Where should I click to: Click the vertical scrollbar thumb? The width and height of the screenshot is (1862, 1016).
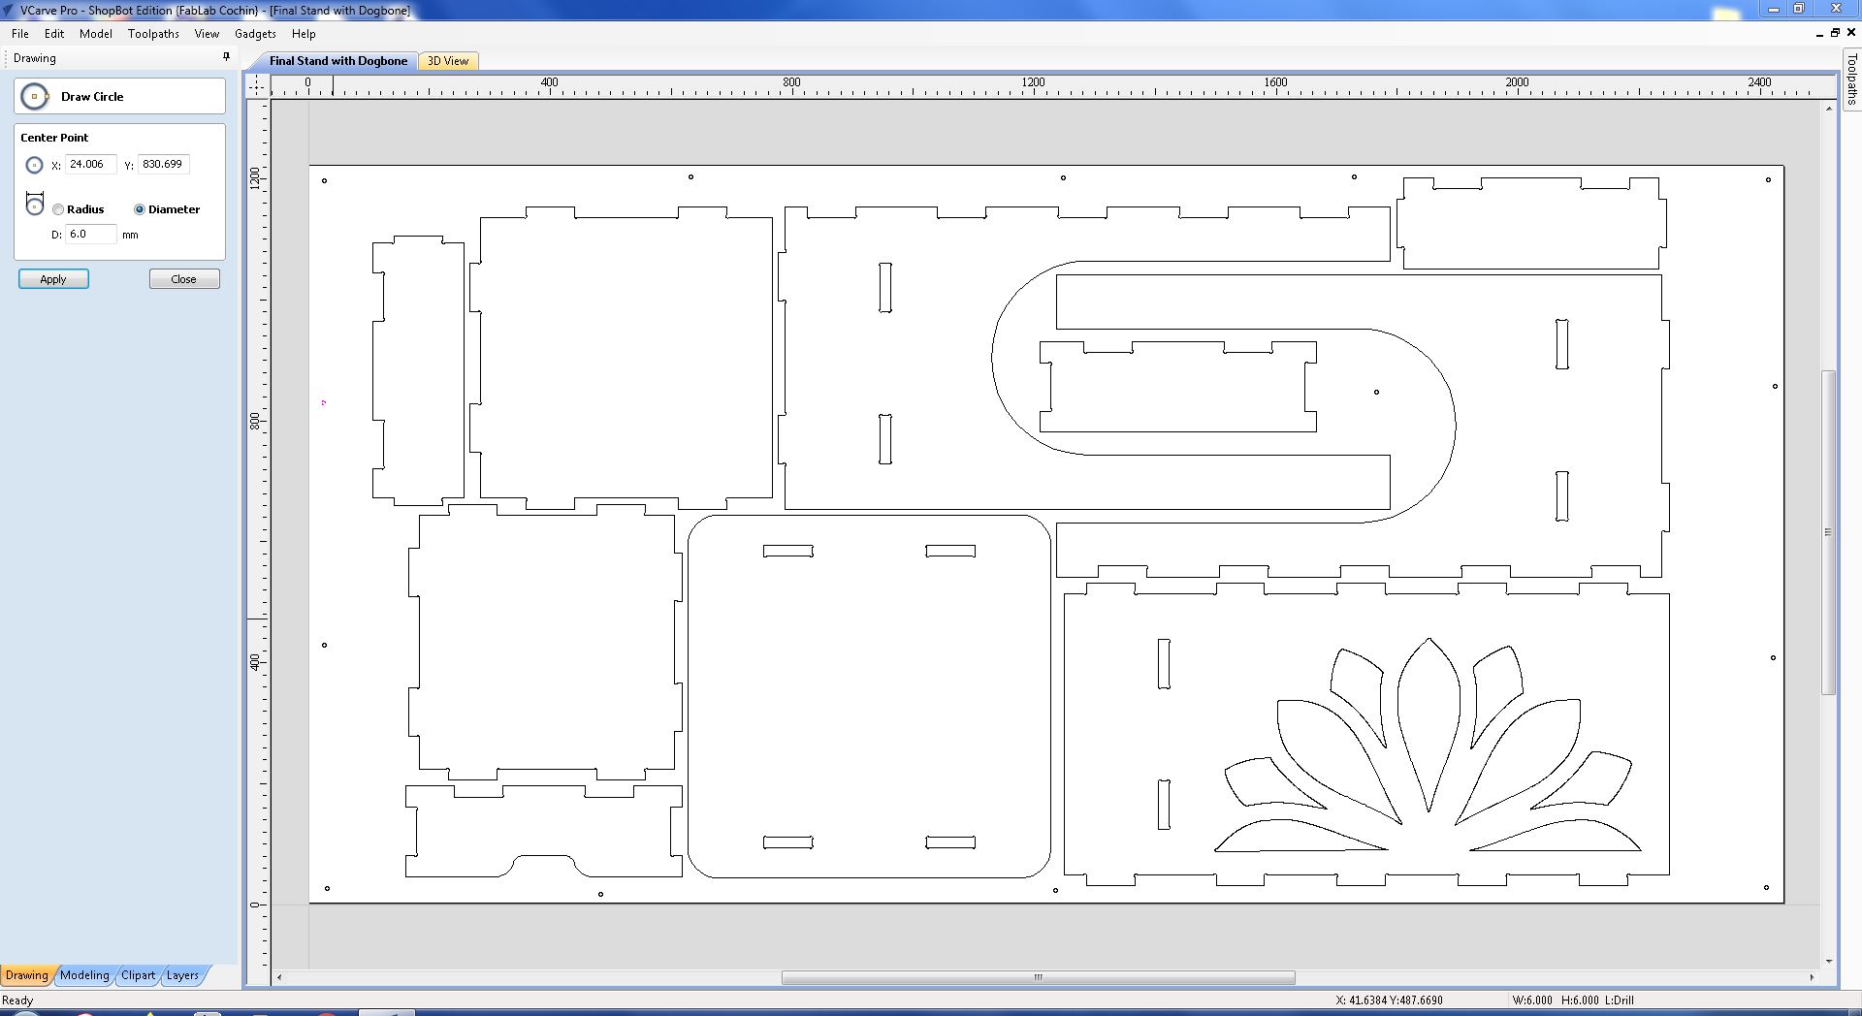(x=1828, y=532)
